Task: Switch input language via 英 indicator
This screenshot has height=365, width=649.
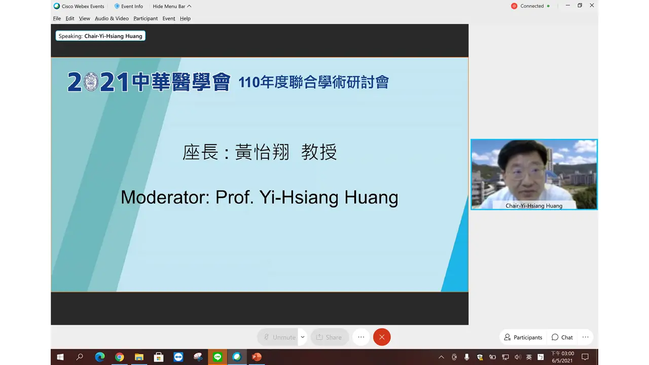Action: (x=530, y=357)
